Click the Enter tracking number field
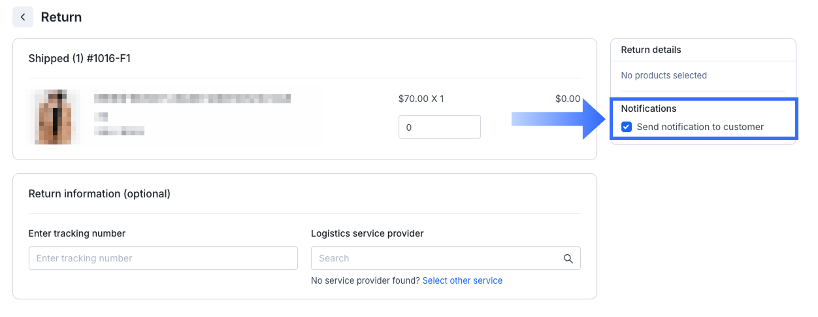Screen dimensions: 818x317 point(163,258)
